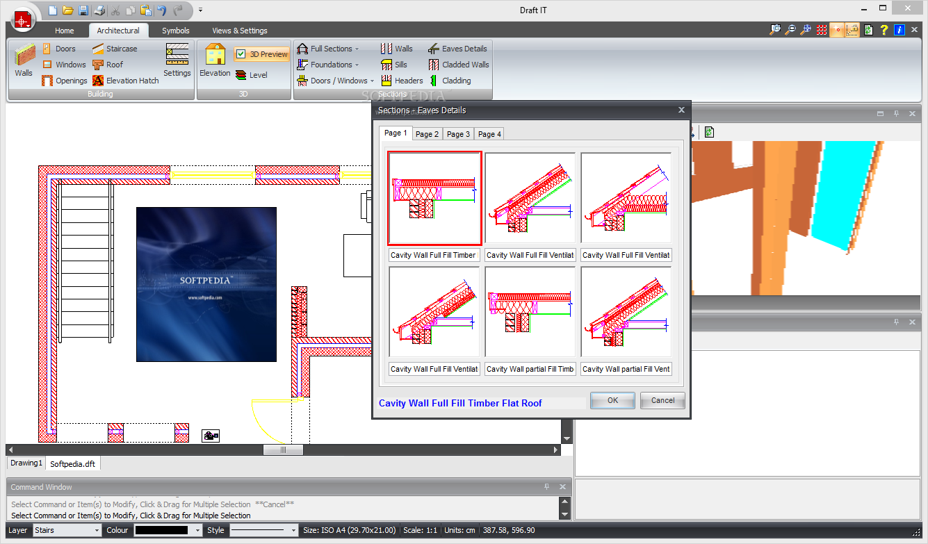This screenshot has width=928, height=544.
Task: Select the Staircase tool
Action: 115,49
